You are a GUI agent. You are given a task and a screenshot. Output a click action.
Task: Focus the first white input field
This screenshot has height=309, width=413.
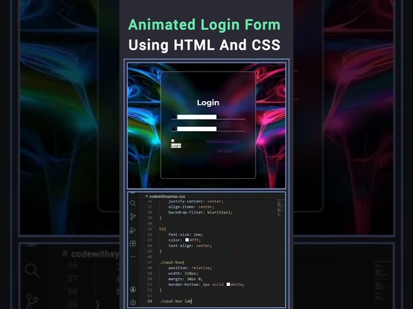coord(197,117)
